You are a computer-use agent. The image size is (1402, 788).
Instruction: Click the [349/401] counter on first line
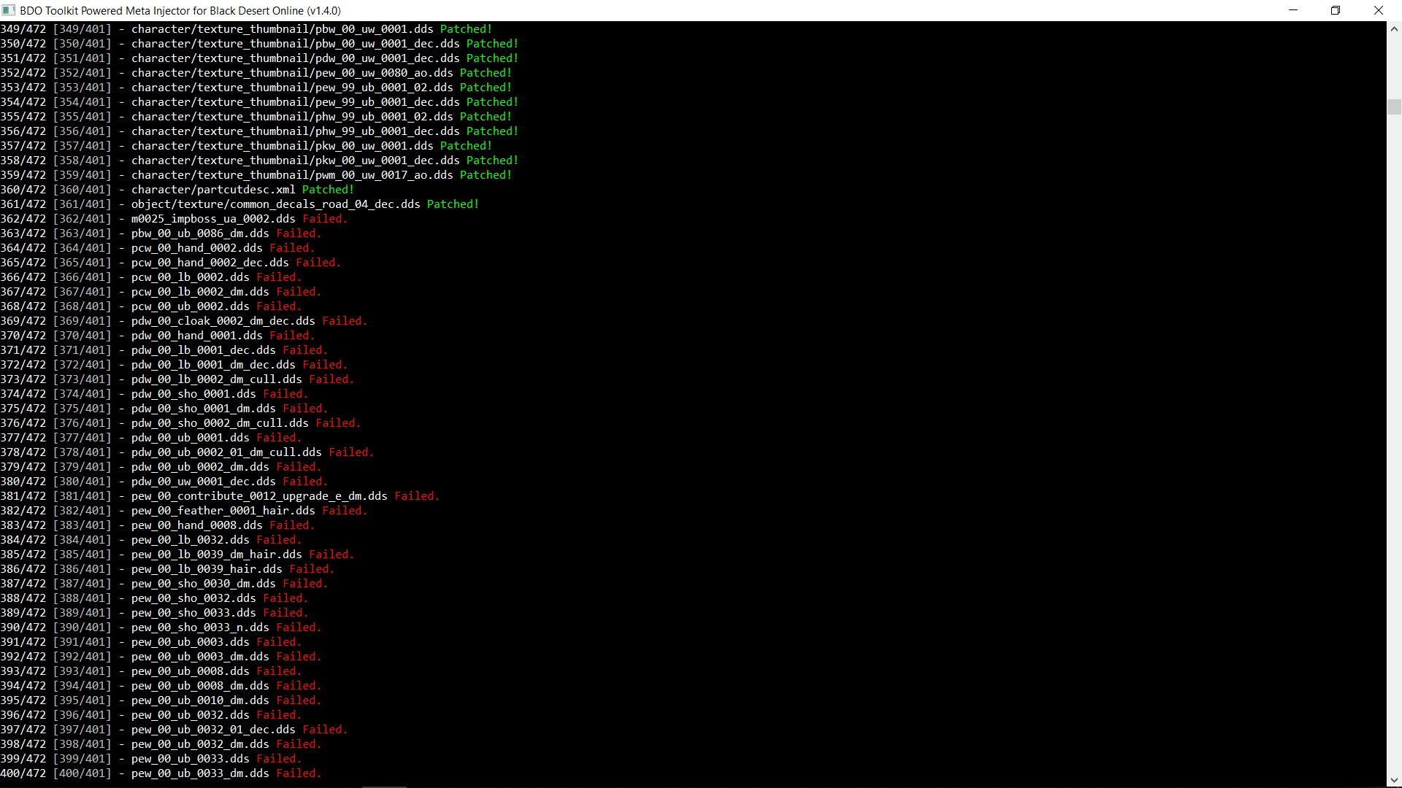click(x=82, y=29)
